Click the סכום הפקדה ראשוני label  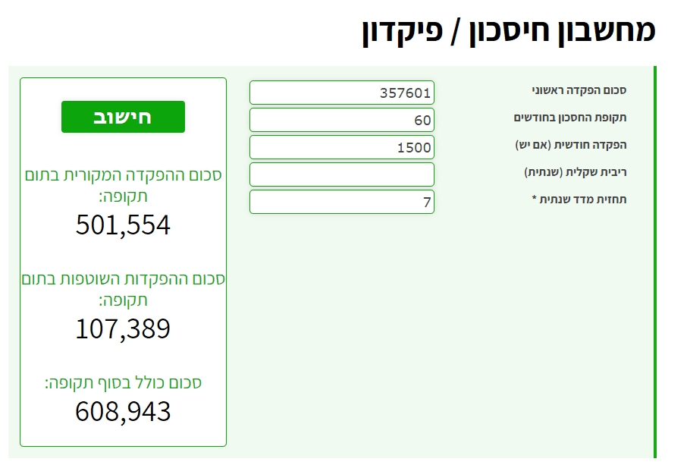[579, 91]
